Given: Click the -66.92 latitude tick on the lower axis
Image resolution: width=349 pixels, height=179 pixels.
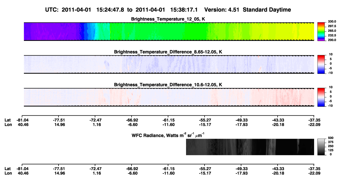Looking at the screenshot, I should click(132, 169).
